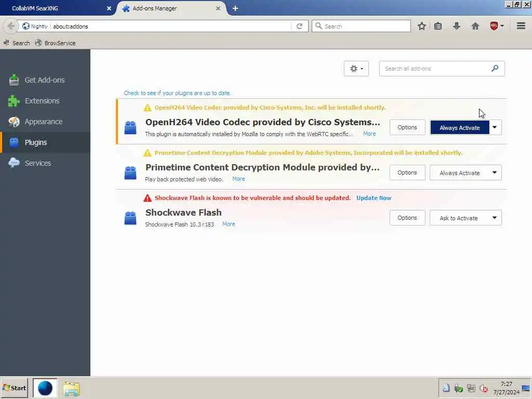Click the tray network computers icon

tap(471, 388)
